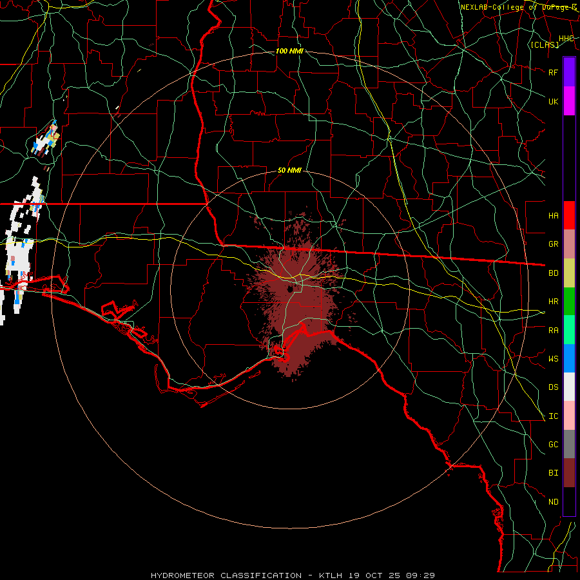Click the GR legend label
This screenshot has height=580, width=580.
(553, 244)
